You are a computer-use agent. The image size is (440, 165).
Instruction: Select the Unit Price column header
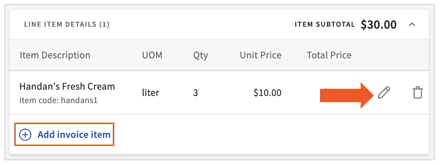[x=260, y=55]
